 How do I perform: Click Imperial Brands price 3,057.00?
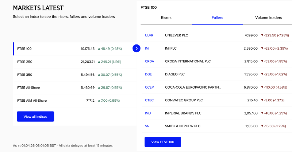[251, 113]
